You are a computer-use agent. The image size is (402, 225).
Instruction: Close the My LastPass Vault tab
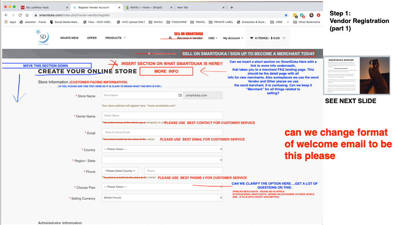click(67, 8)
